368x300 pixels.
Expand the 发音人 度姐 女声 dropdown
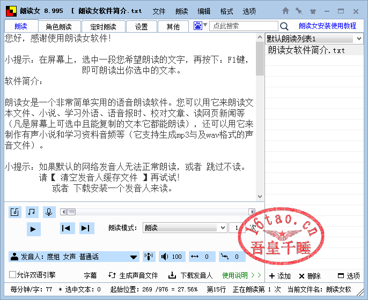[x=134, y=257]
